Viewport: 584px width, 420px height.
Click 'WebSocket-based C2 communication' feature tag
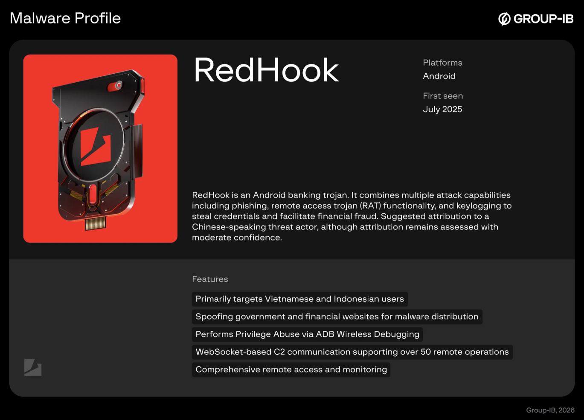[352, 352]
